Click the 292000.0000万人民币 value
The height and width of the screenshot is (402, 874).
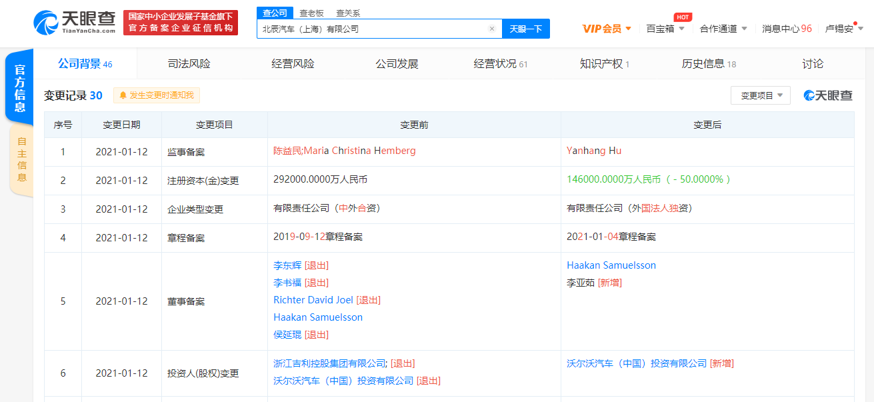[x=320, y=179]
